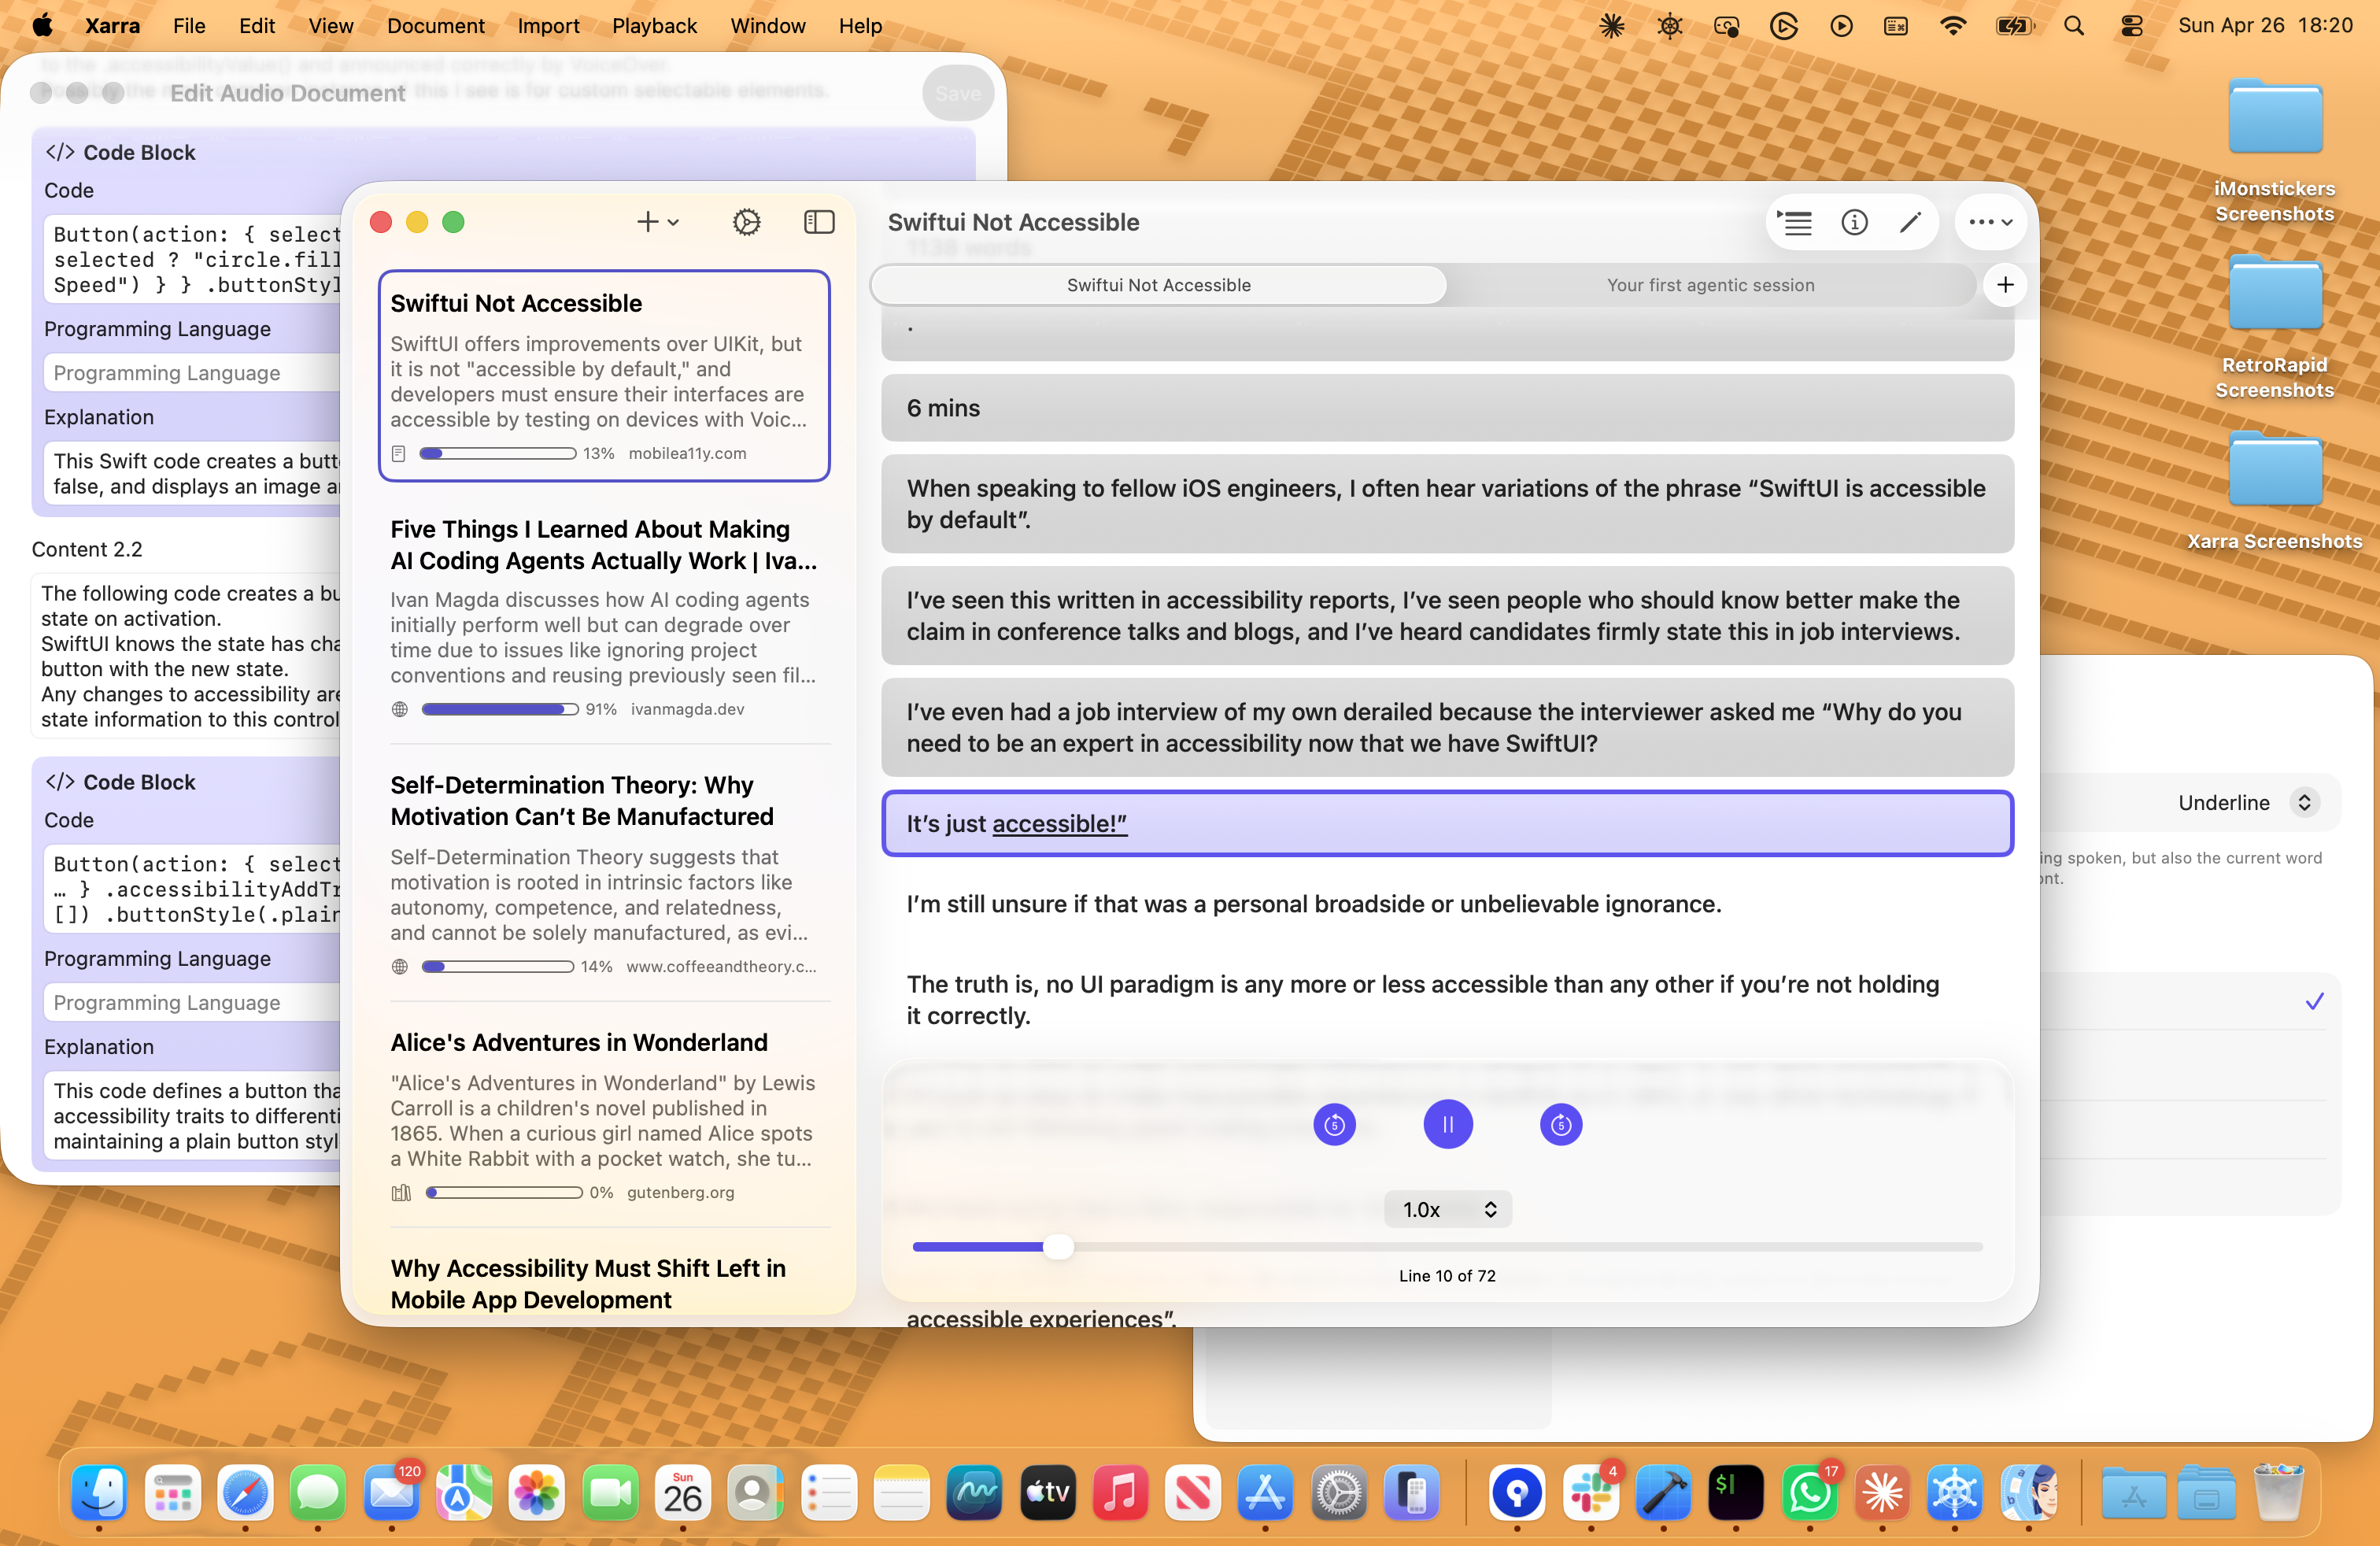This screenshot has width=2380, height=1546.
Task: Click the globe icon on the ivanmagda.dev row
Action: (x=400, y=709)
